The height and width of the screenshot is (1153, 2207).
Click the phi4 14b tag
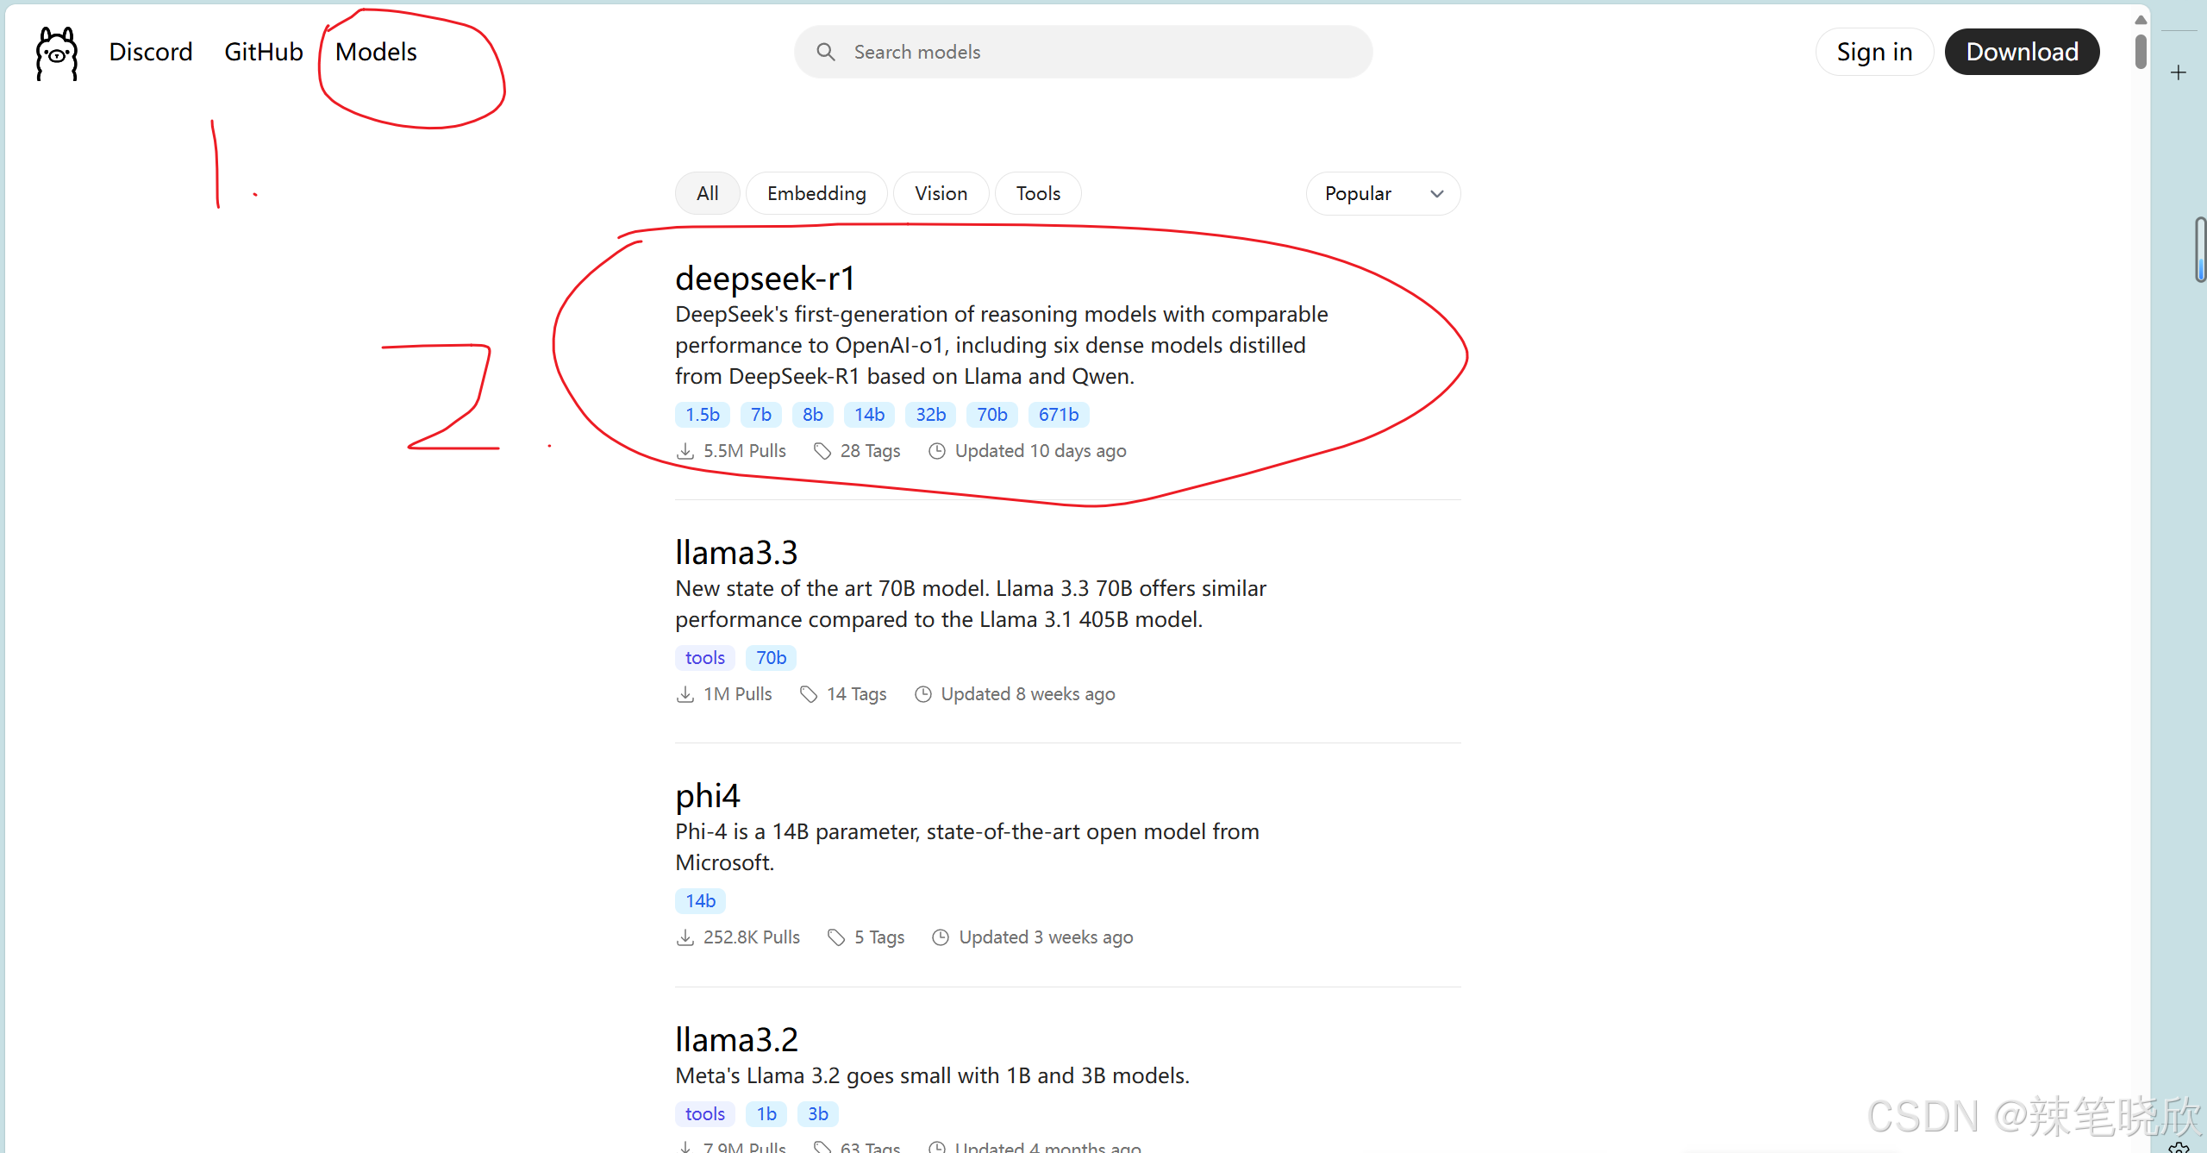click(x=700, y=901)
